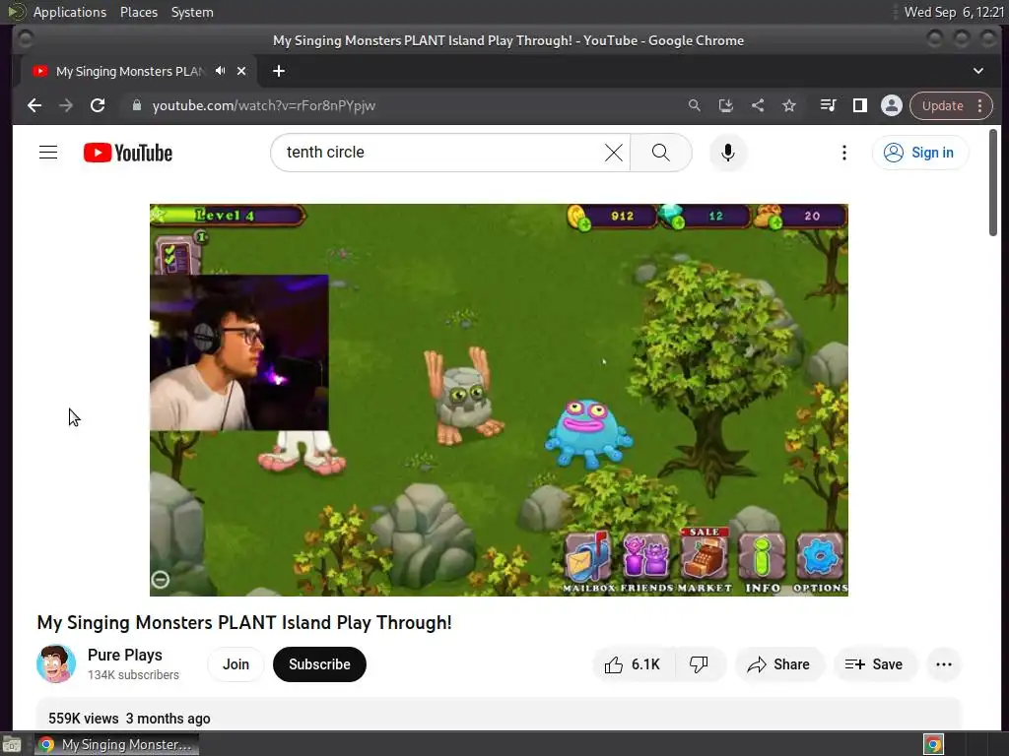Subscribe to Pure Plays
Image resolution: width=1009 pixels, height=756 pixels.
(x=319, y=664)
